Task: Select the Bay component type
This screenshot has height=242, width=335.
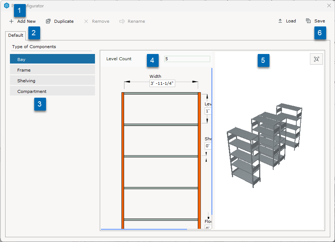Action: [x=52, y=59]
